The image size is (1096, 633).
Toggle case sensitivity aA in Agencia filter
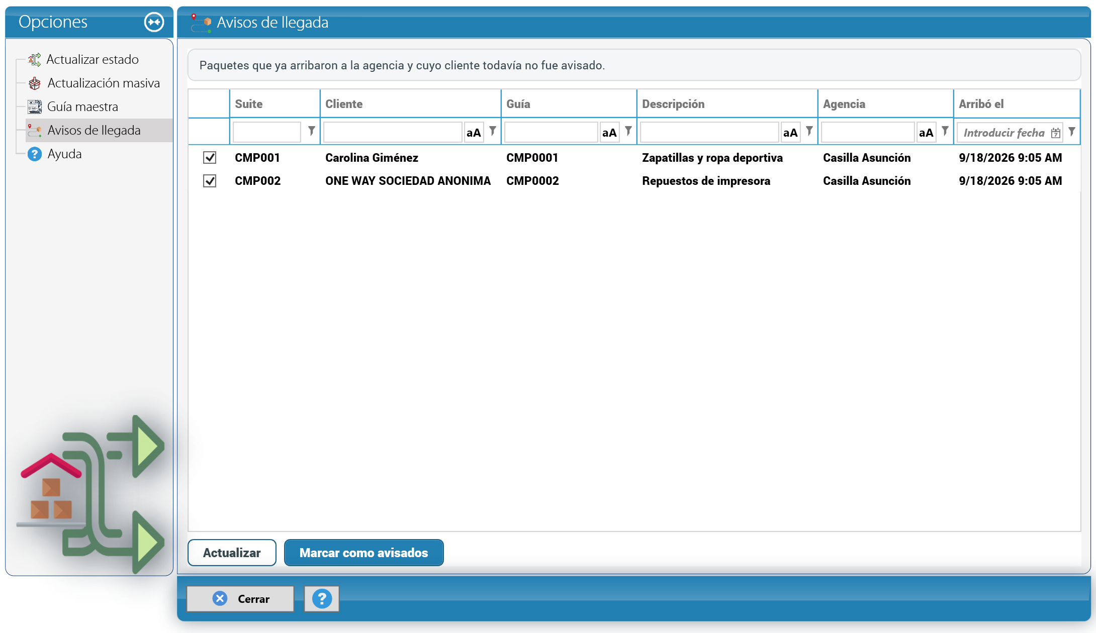(x=926, y=133)
